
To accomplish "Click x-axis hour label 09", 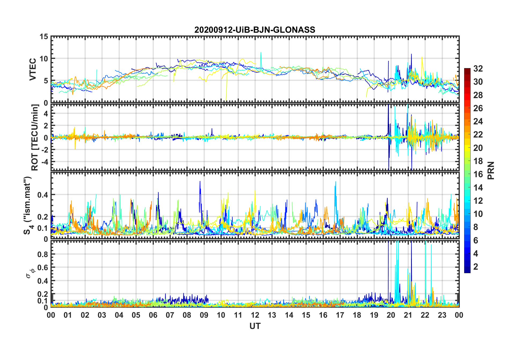I will (x=204, y=315).
